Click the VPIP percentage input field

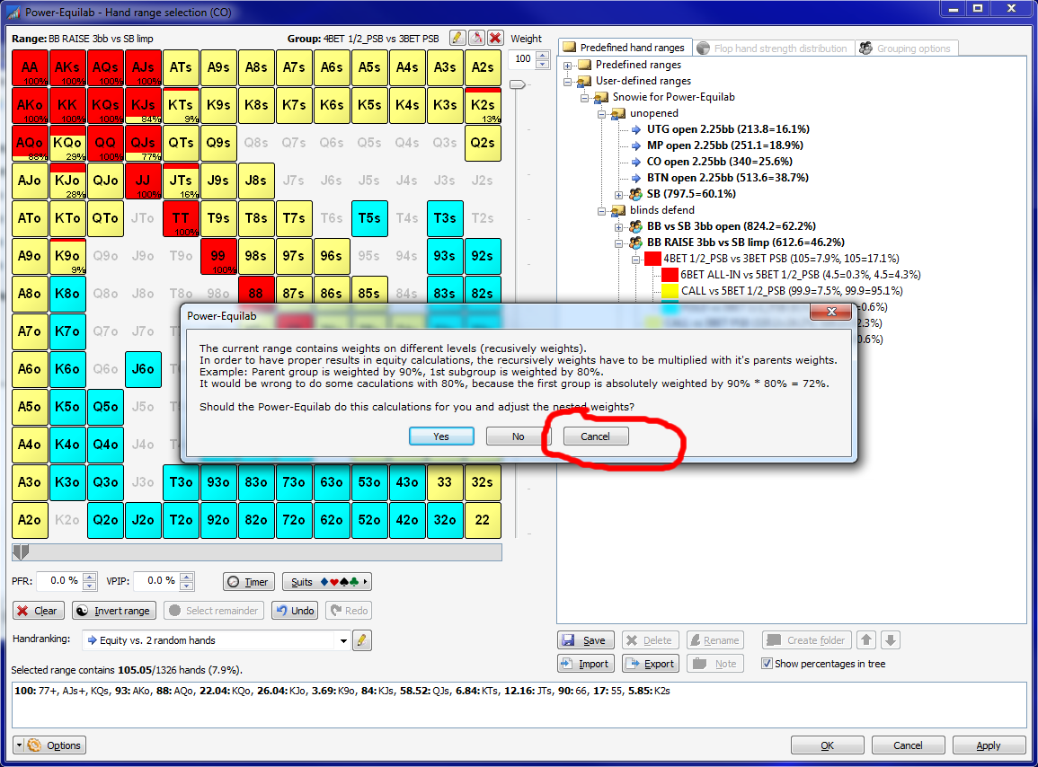tap(156, 581)
